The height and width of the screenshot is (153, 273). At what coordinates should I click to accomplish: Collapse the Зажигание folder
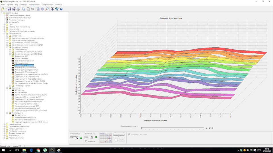tap(7, 88)
